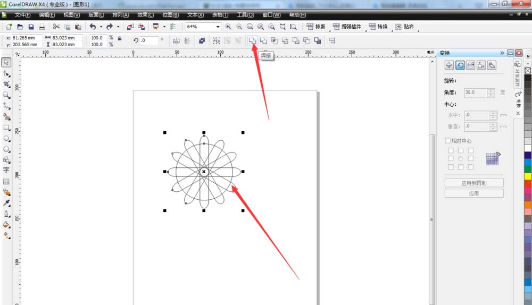This screenshot has width=532, height=305.
Task: Expand the Undo history dropdown arrow
Action: tap(101, 27)
